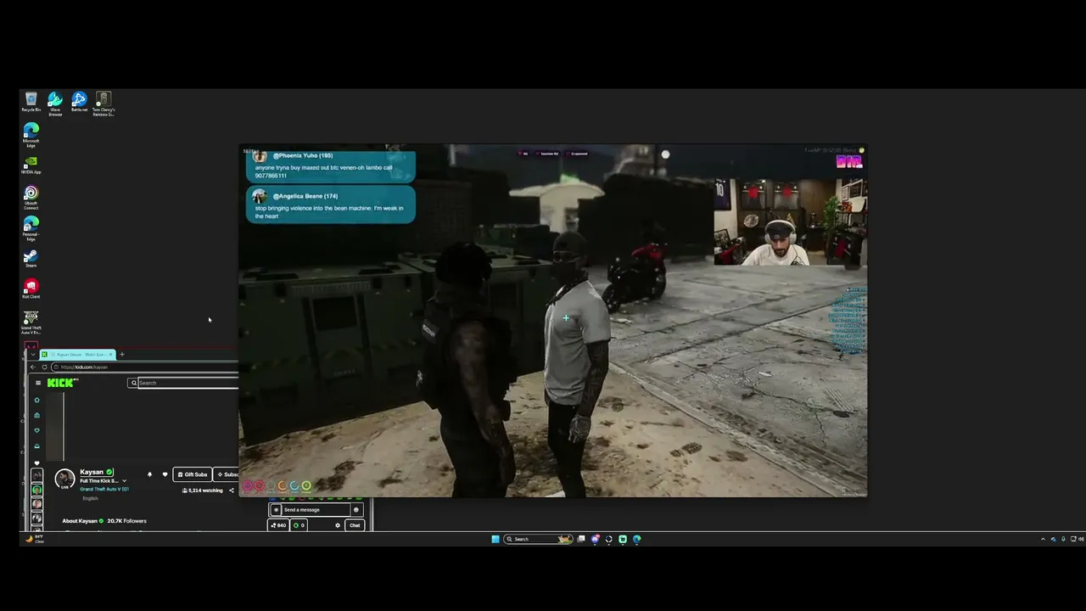
Task: Open Kaysan's profile avatar
Action: (x=64, y=479)
